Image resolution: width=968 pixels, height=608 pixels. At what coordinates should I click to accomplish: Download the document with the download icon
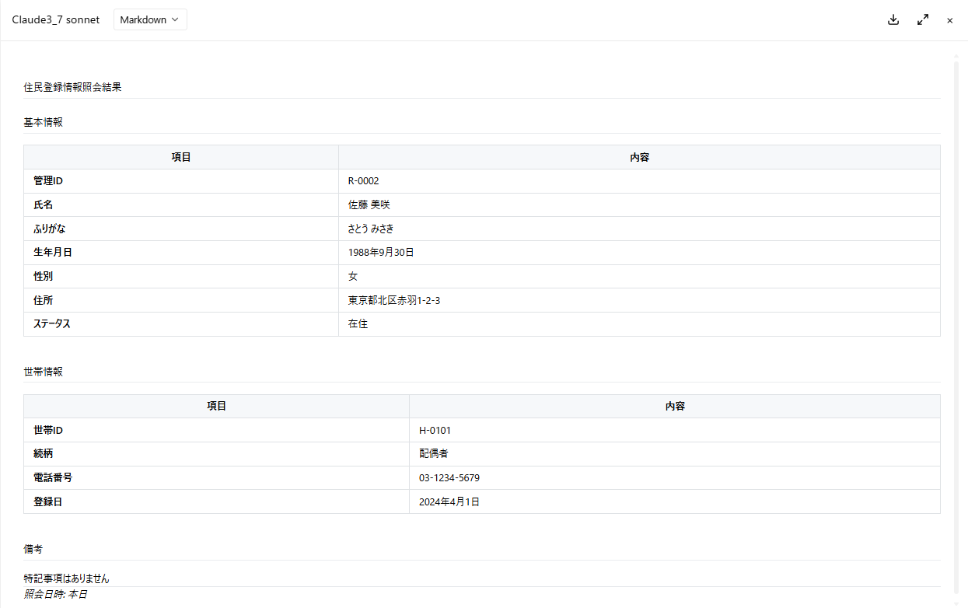tap(893, 20)
